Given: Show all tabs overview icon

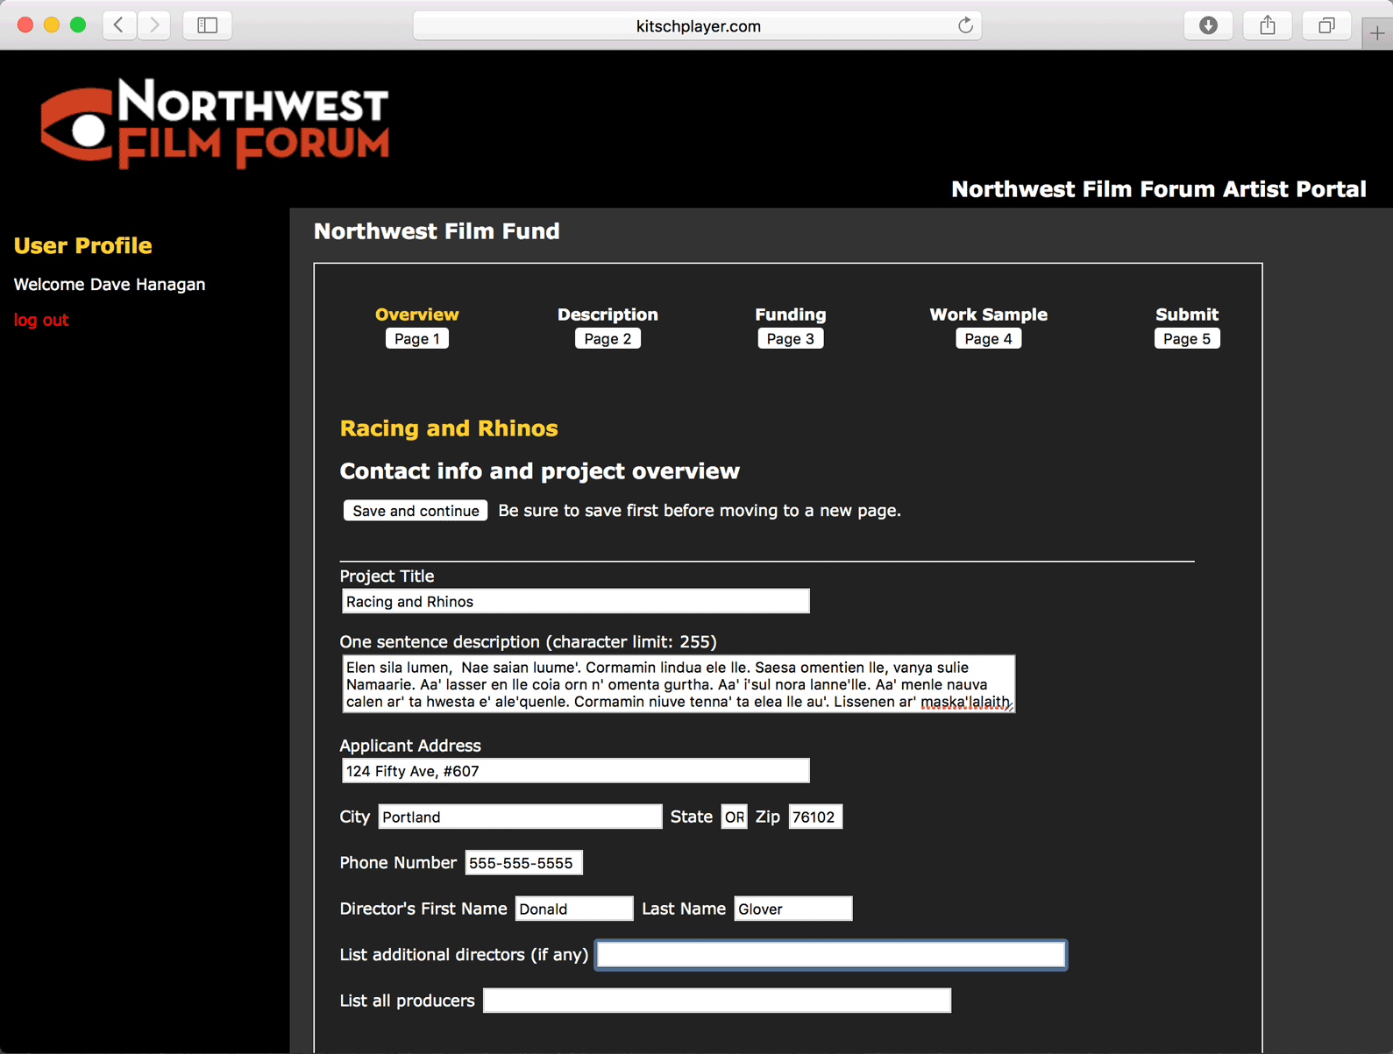Looking at the screenshot, I should point(1326,25).
